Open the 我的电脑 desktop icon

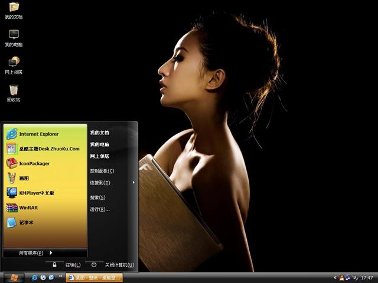pos(14,38)
